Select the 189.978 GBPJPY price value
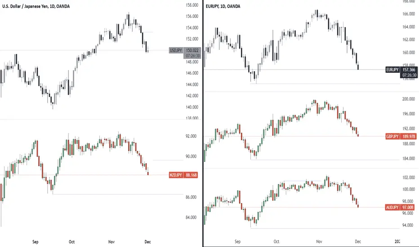 pos(409,137)
